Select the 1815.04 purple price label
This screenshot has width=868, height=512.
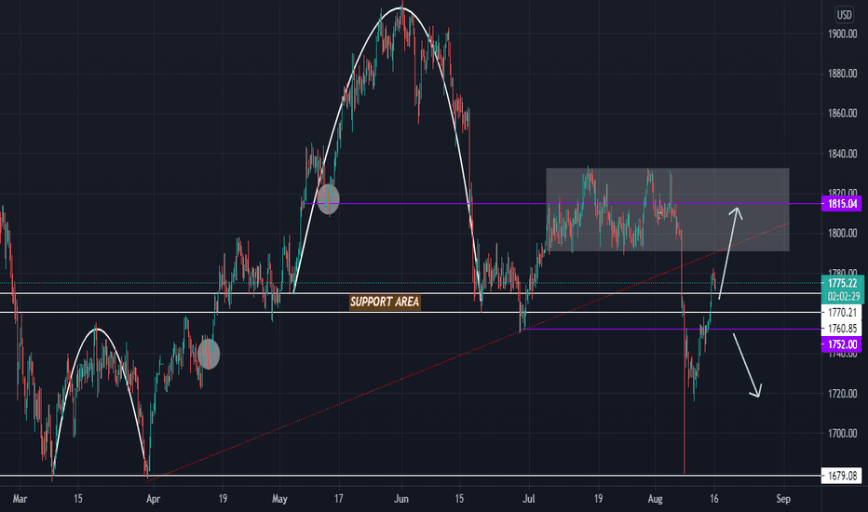(841, 204)
